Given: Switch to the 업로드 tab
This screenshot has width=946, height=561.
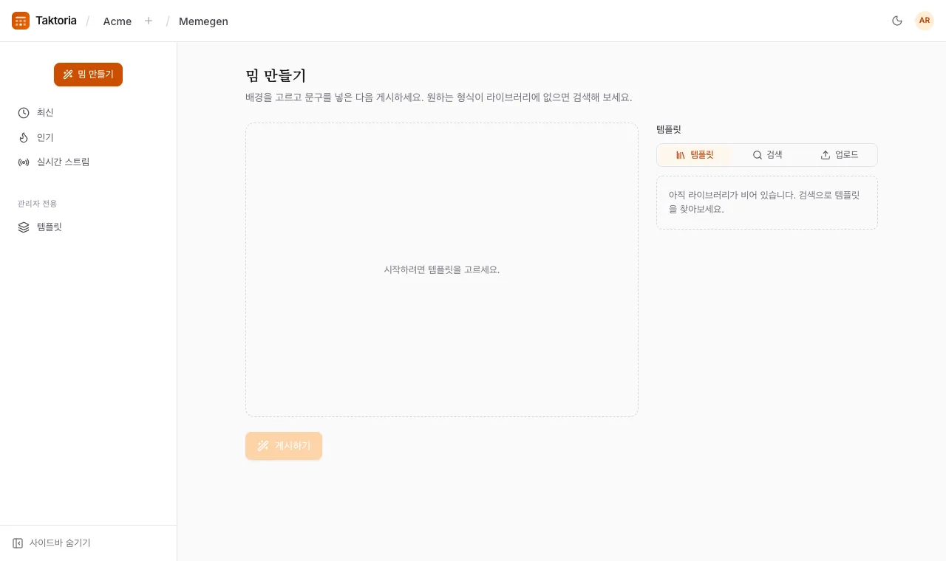Looking at the screenshot, I should pos(840,155).
